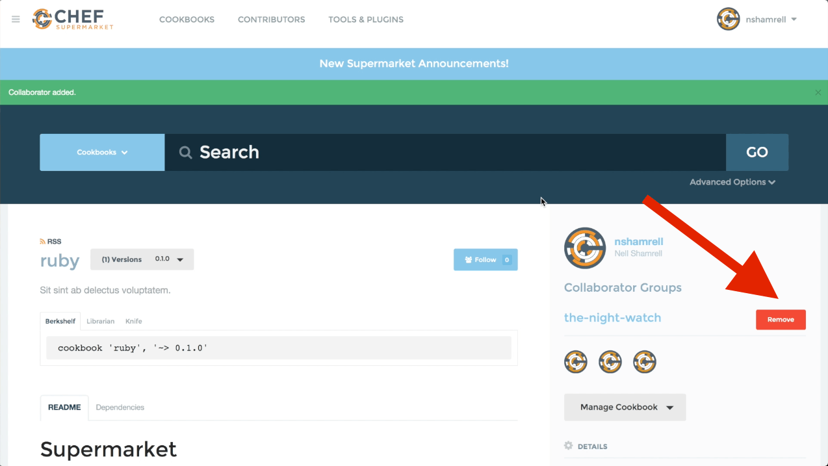Toggle Follow on the ruby cookbook
828x466 pixels.
click(485, 260)
